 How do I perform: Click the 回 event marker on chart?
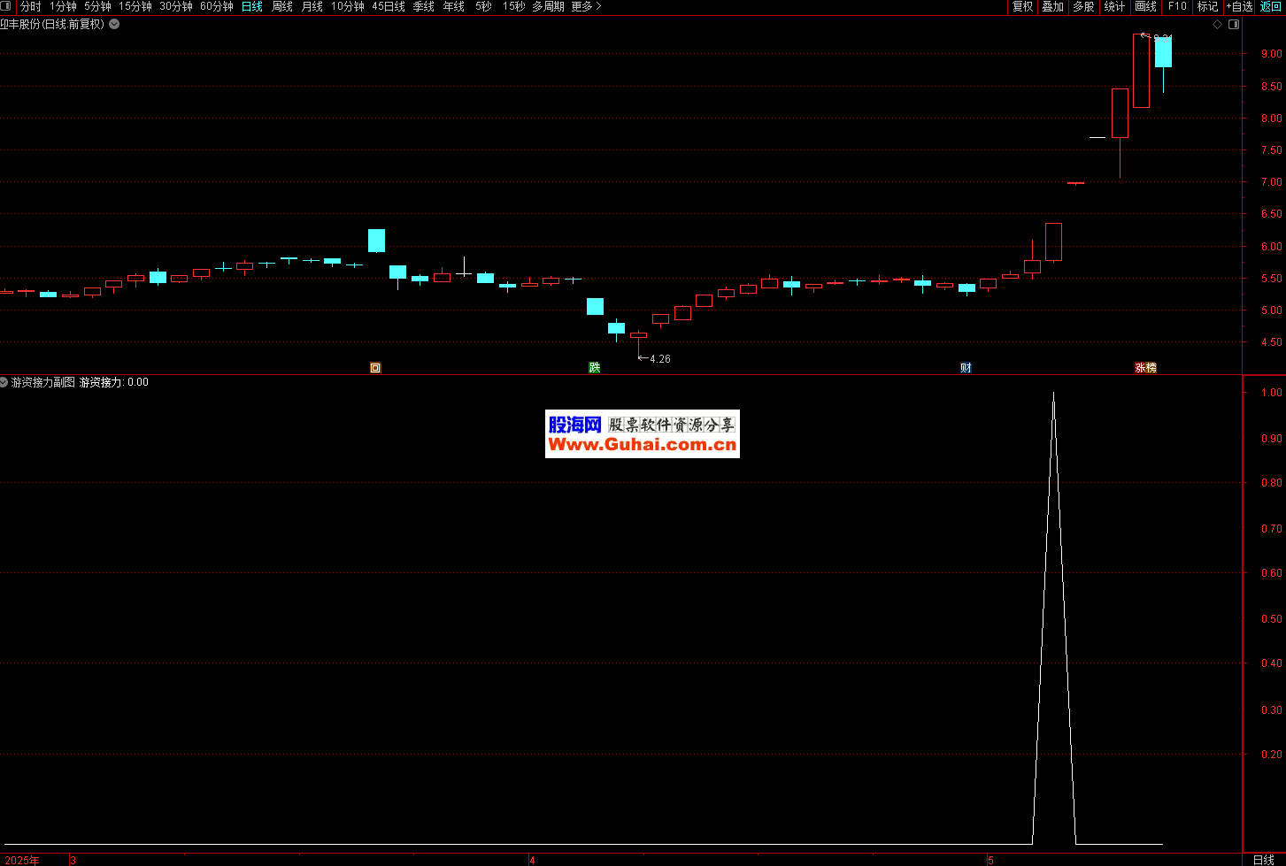tap(375, 368)
